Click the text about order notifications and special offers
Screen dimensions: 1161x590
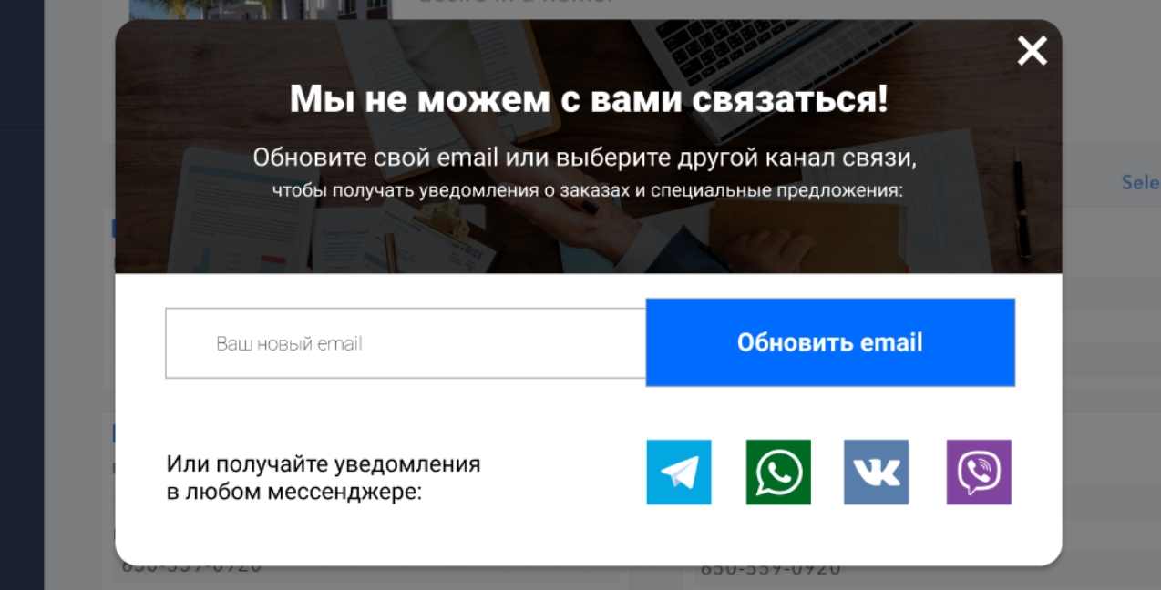click(x=588, y=191)
